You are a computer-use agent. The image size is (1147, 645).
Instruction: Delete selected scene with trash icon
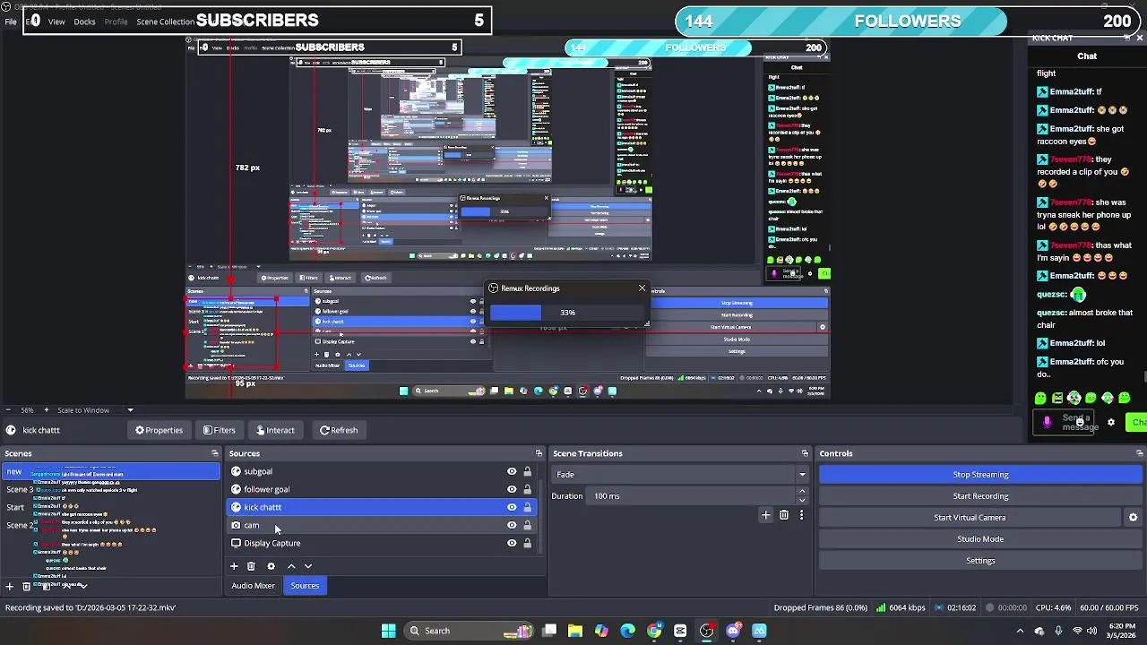[x=27, y=586]
